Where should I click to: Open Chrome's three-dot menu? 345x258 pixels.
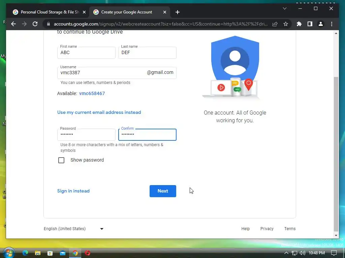pos(332,24)
